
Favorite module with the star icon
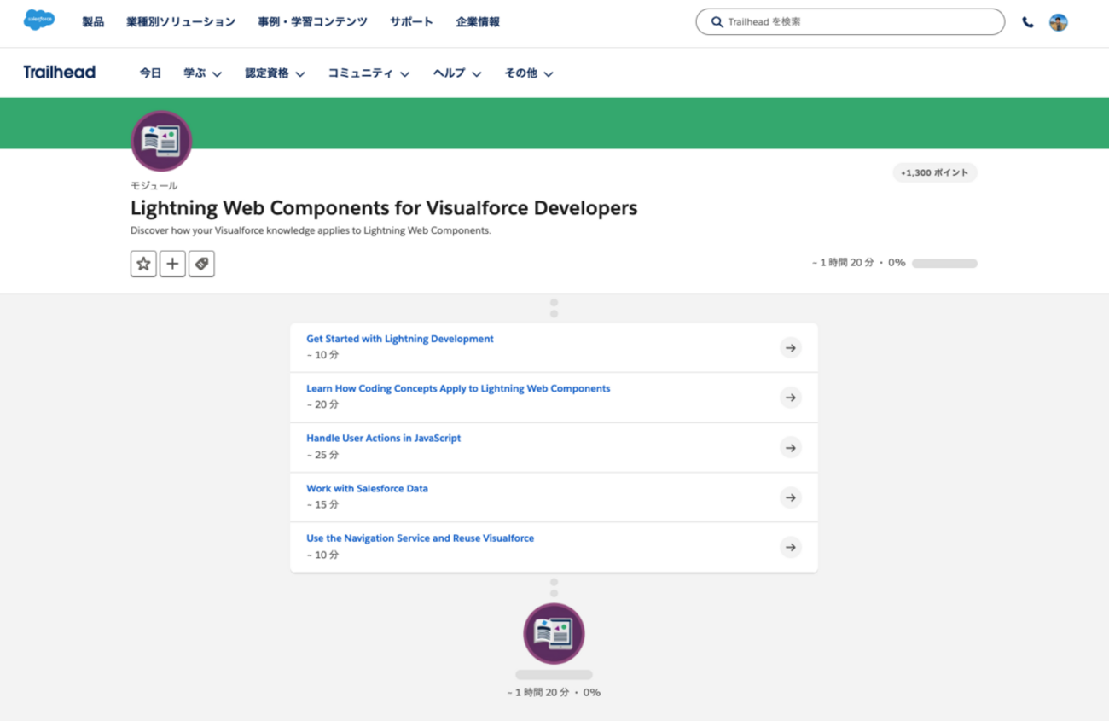pos(143,264)
